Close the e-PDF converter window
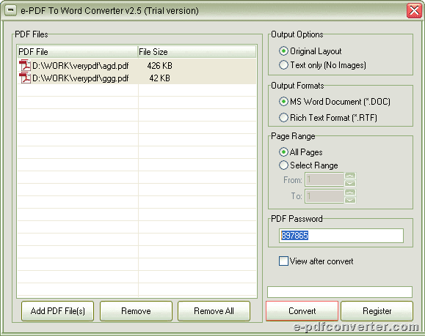The width and height of the screenshot is (425, 336). 414,11
